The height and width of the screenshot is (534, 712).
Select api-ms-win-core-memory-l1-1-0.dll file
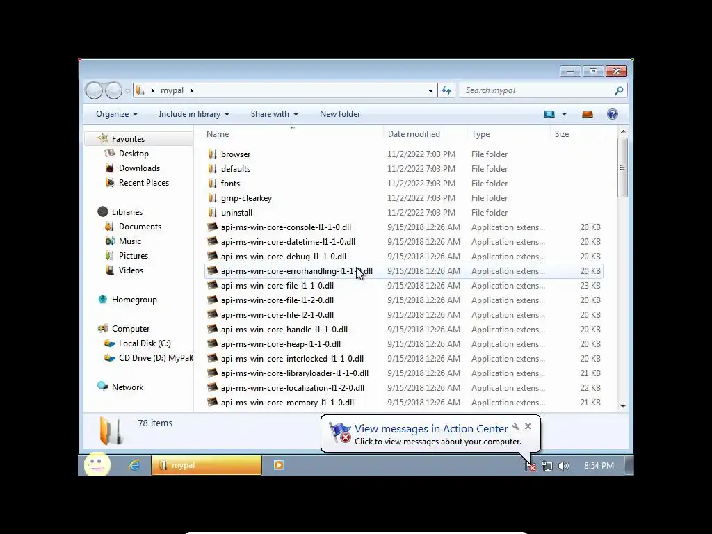287,403
